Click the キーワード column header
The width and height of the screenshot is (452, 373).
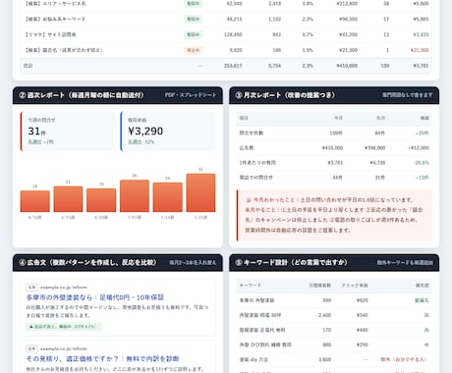point(251,286)
